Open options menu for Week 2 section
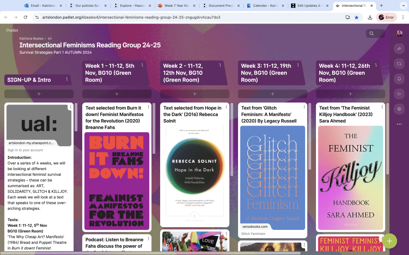Image resolution: width=409 pixels, height=255 pixels. (220, 65)
